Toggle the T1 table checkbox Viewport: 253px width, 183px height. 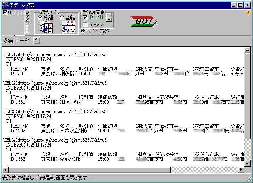click(x=5, y=12)
